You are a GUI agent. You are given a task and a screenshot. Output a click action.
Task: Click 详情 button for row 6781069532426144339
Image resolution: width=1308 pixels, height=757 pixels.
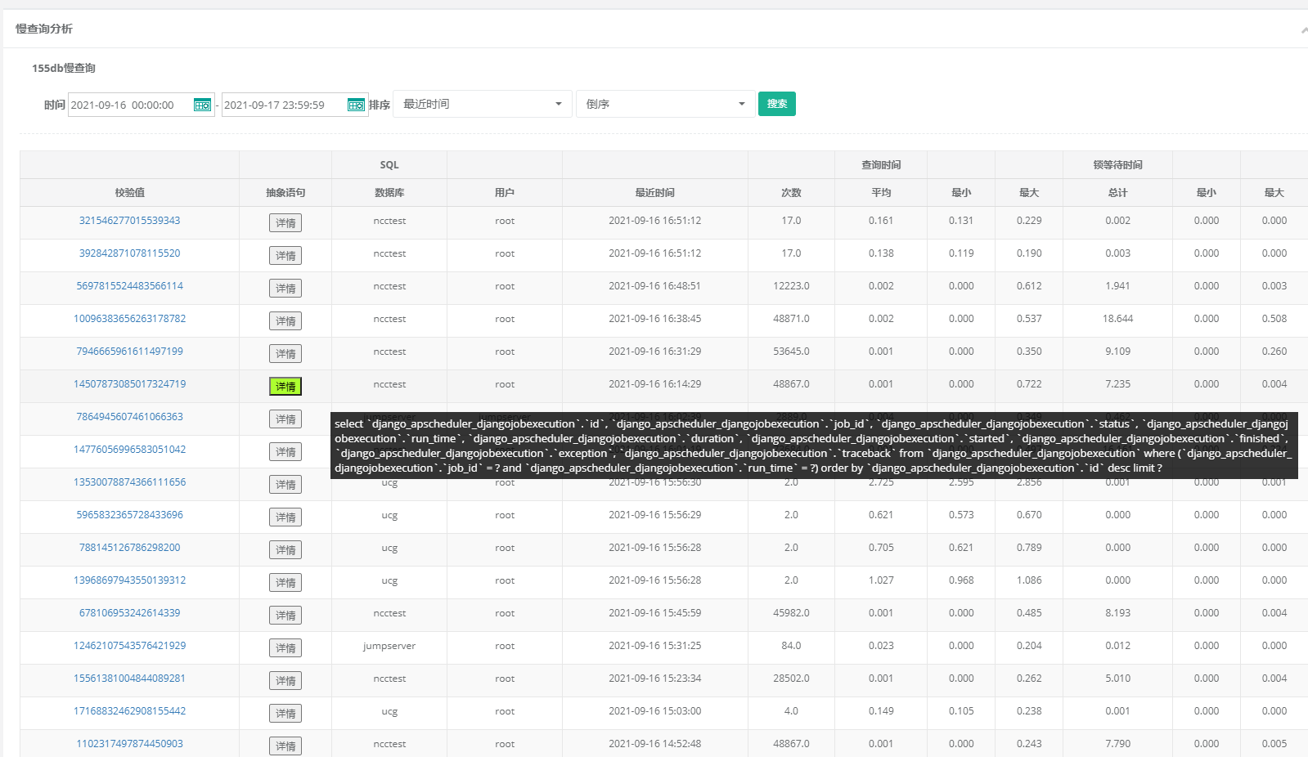285,616
